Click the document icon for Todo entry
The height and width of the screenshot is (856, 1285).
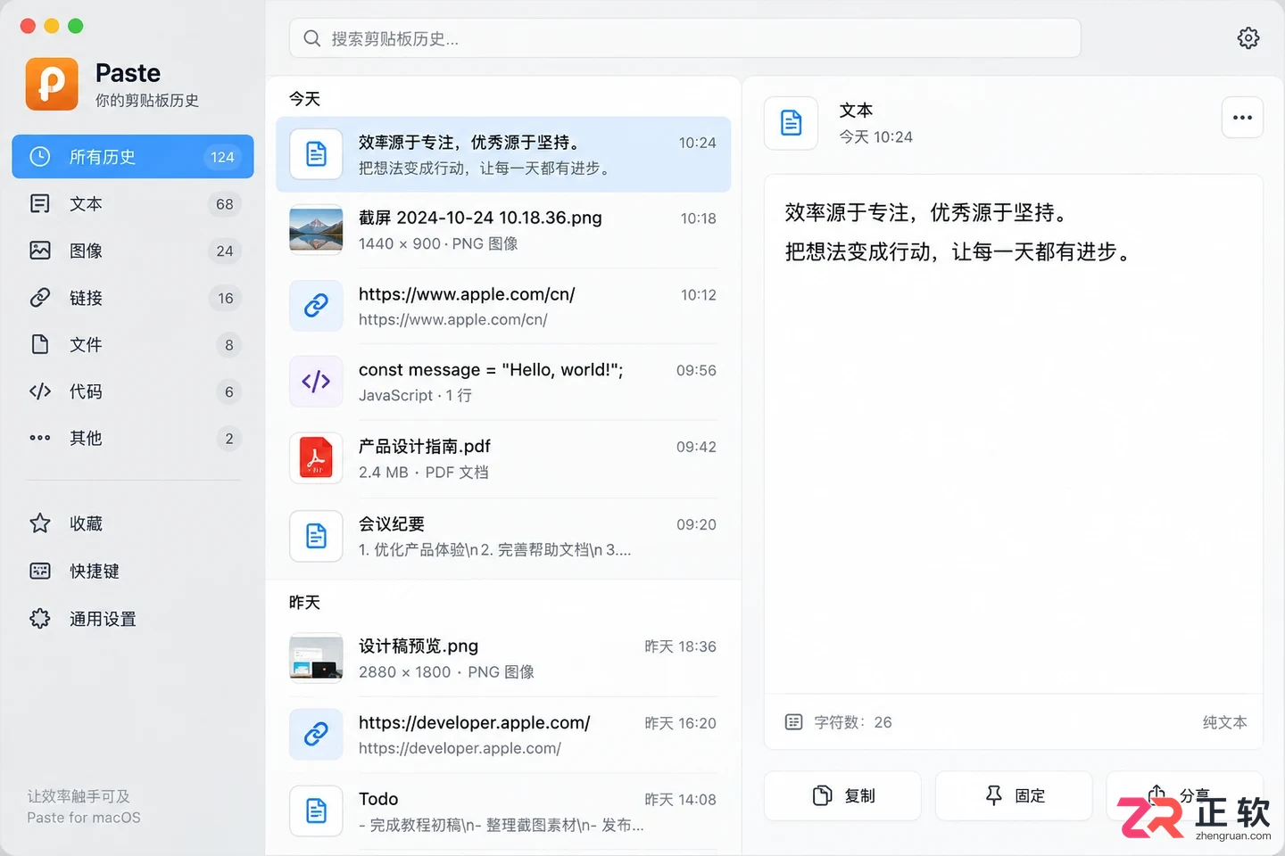coord(316,811)
